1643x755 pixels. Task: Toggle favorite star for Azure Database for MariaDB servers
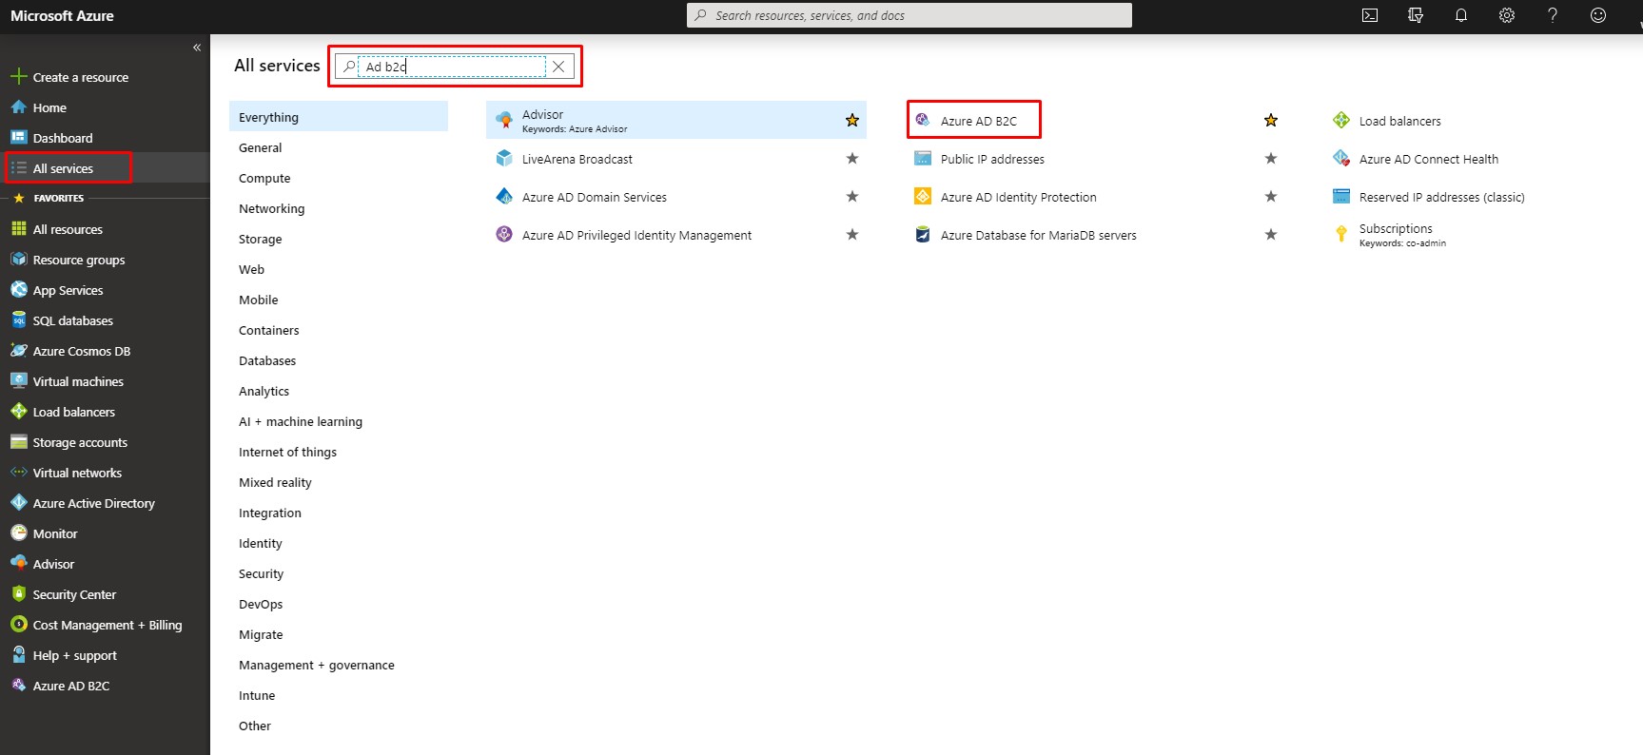pyautogui.click(x=1271, y=234)
